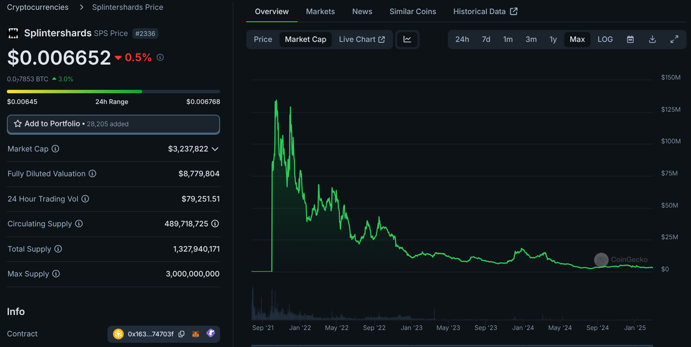Select Price chart view
691x347 pixels.
[x=263, y=39]
